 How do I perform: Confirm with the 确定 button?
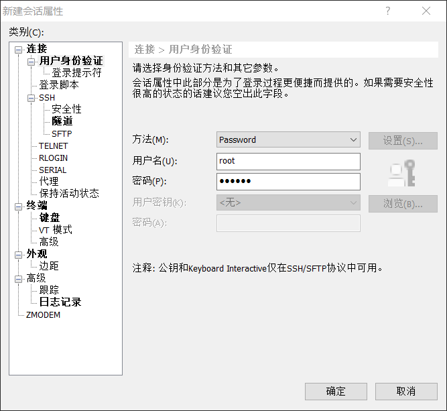(x=336, y=392)
